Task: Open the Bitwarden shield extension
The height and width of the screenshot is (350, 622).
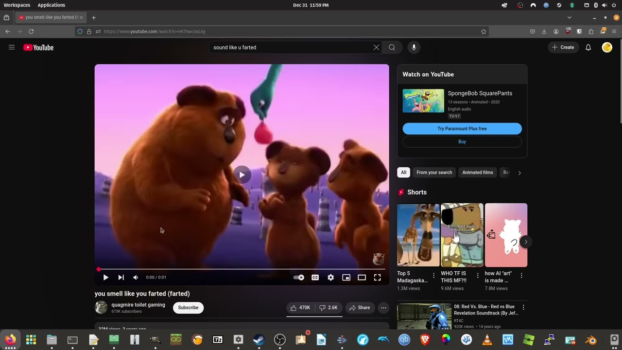Action: coord(579,32)
